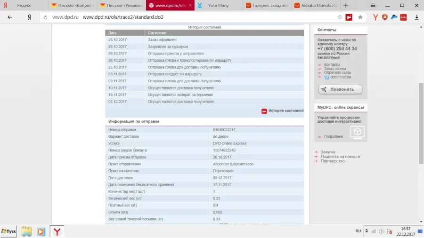424x238 pixels.
Task: Click the red dots extension icon
Action: tap(403, 17)
